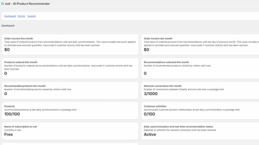Select 'Order income this month' heading

coord(18,39)
